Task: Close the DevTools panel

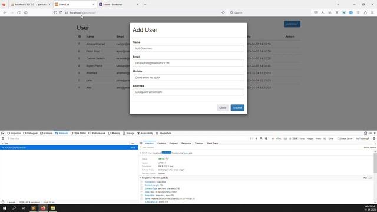Action: (375, 133)
